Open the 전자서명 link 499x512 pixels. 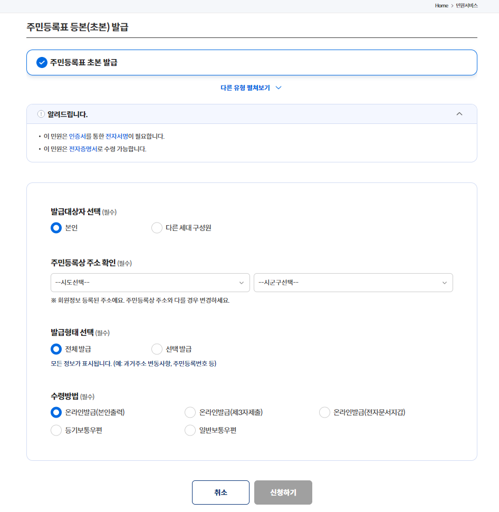point(117,136)
